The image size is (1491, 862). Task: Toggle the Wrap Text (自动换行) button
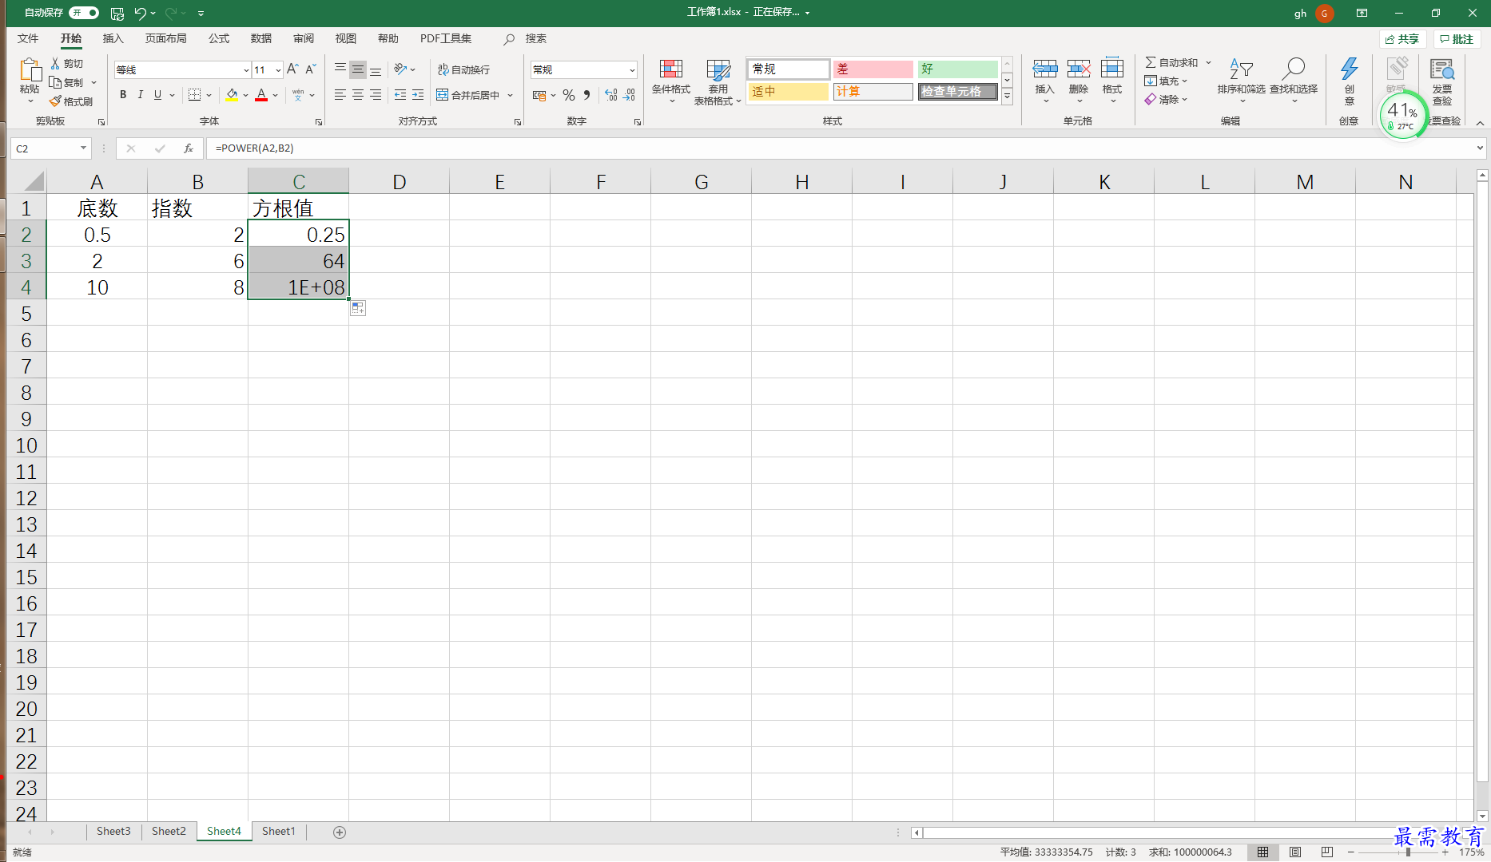(x=463, y=70)
